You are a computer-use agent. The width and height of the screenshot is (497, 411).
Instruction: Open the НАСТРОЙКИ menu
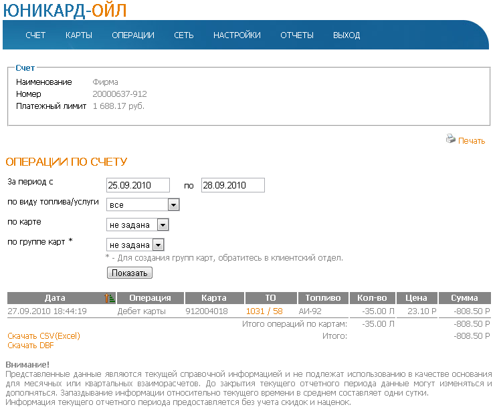[237, 35]
